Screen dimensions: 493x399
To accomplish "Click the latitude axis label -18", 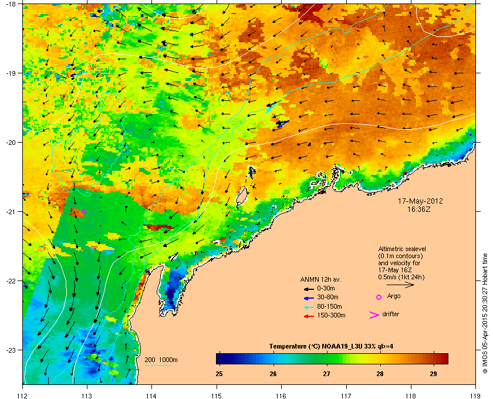I will (x=11, y=4).
